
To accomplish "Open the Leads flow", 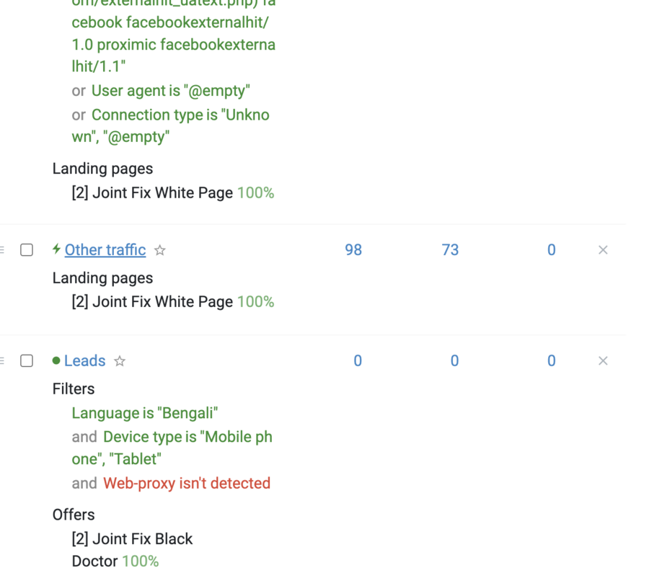I will pyautogui.click(x=85, y=361).
